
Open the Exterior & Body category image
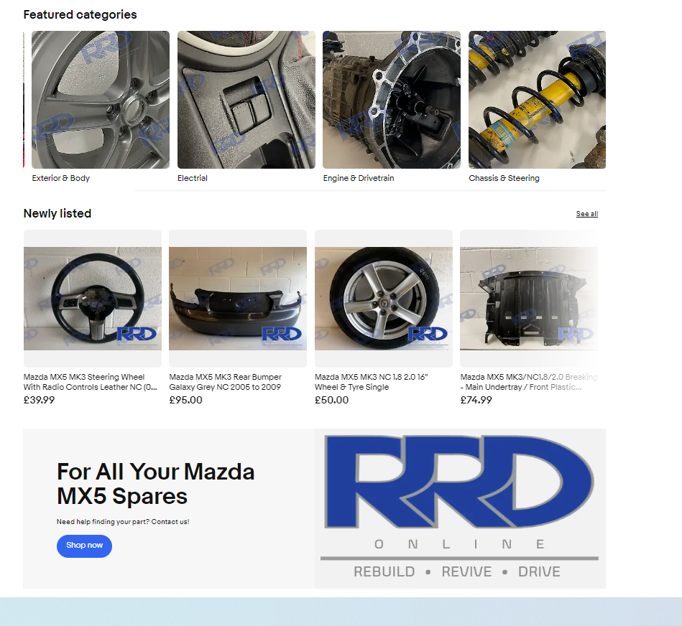[x=101, y=100]
